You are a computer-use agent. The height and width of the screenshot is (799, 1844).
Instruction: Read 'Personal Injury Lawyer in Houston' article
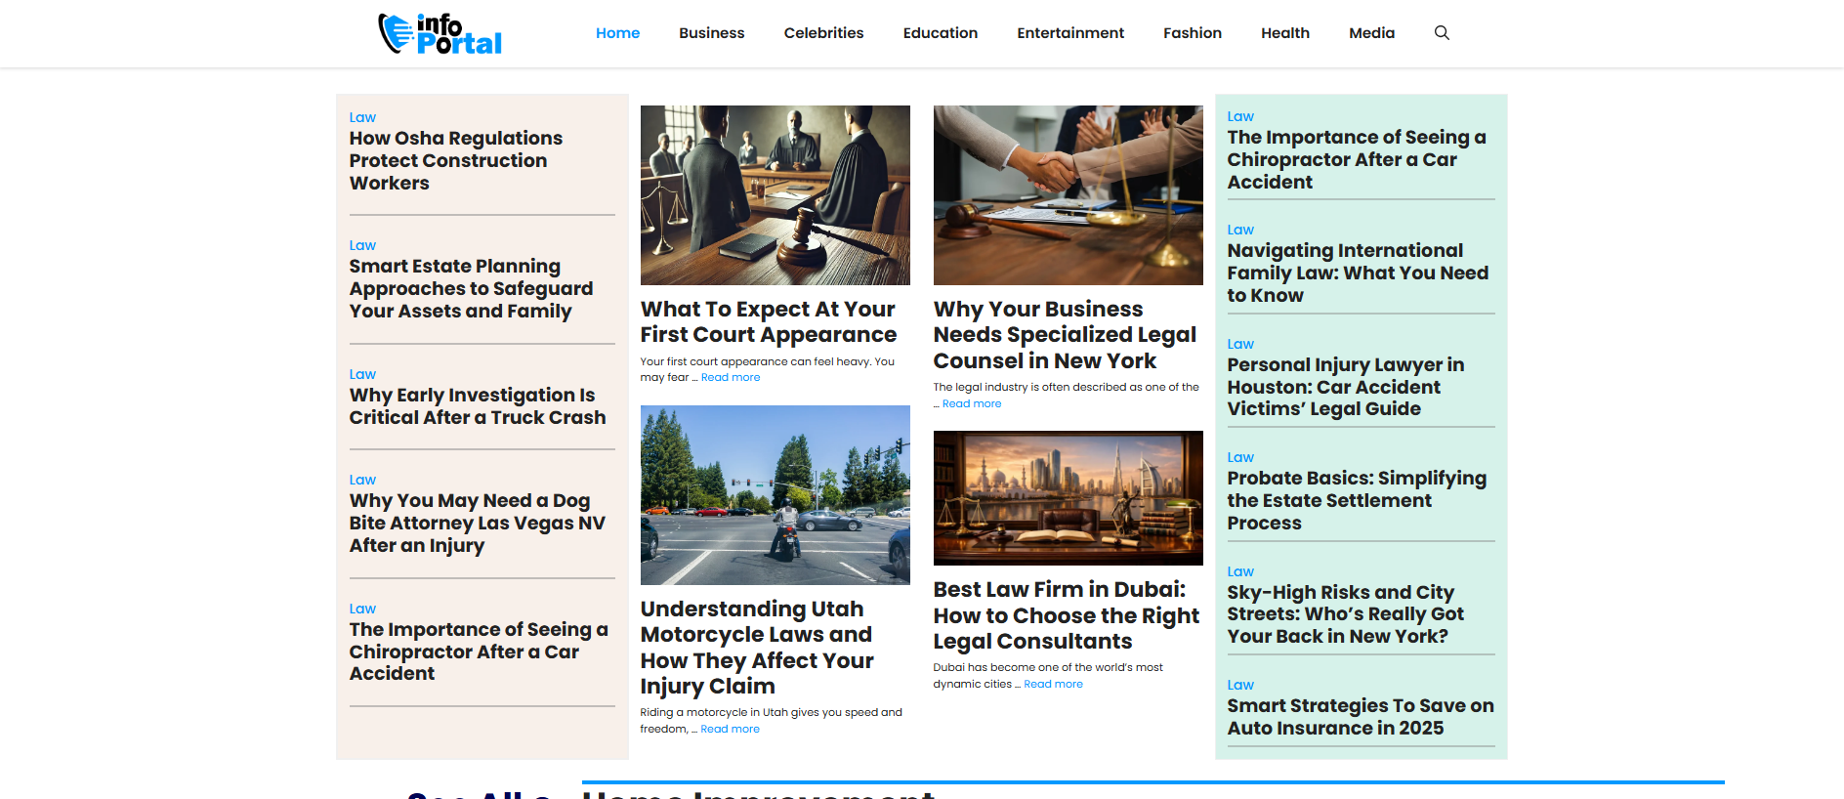[1346, 387]
